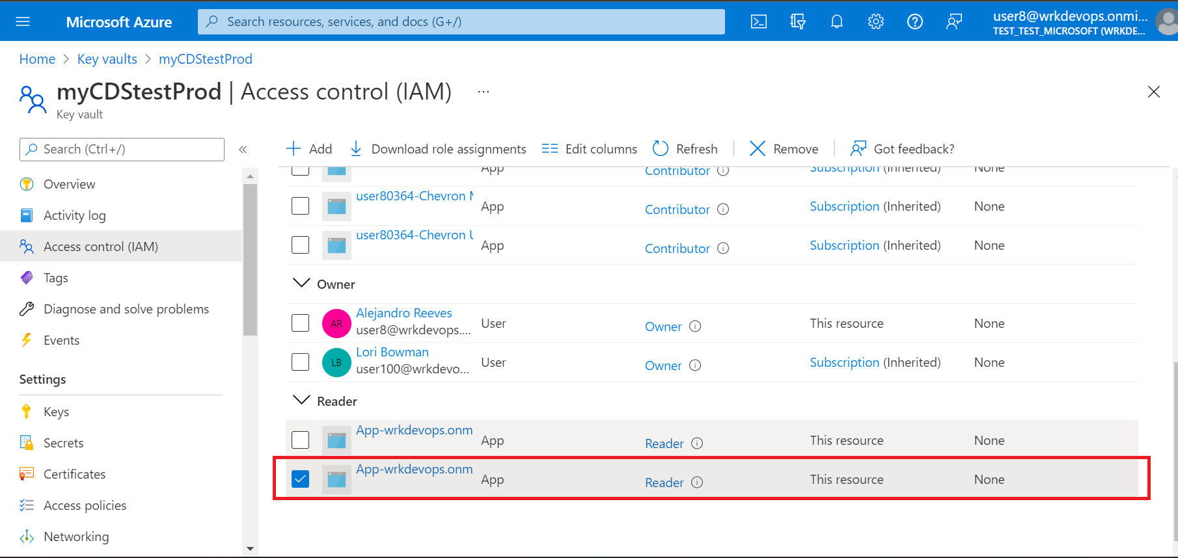Click info icon next to Lori Bowman's Owner role

point(695,365)
